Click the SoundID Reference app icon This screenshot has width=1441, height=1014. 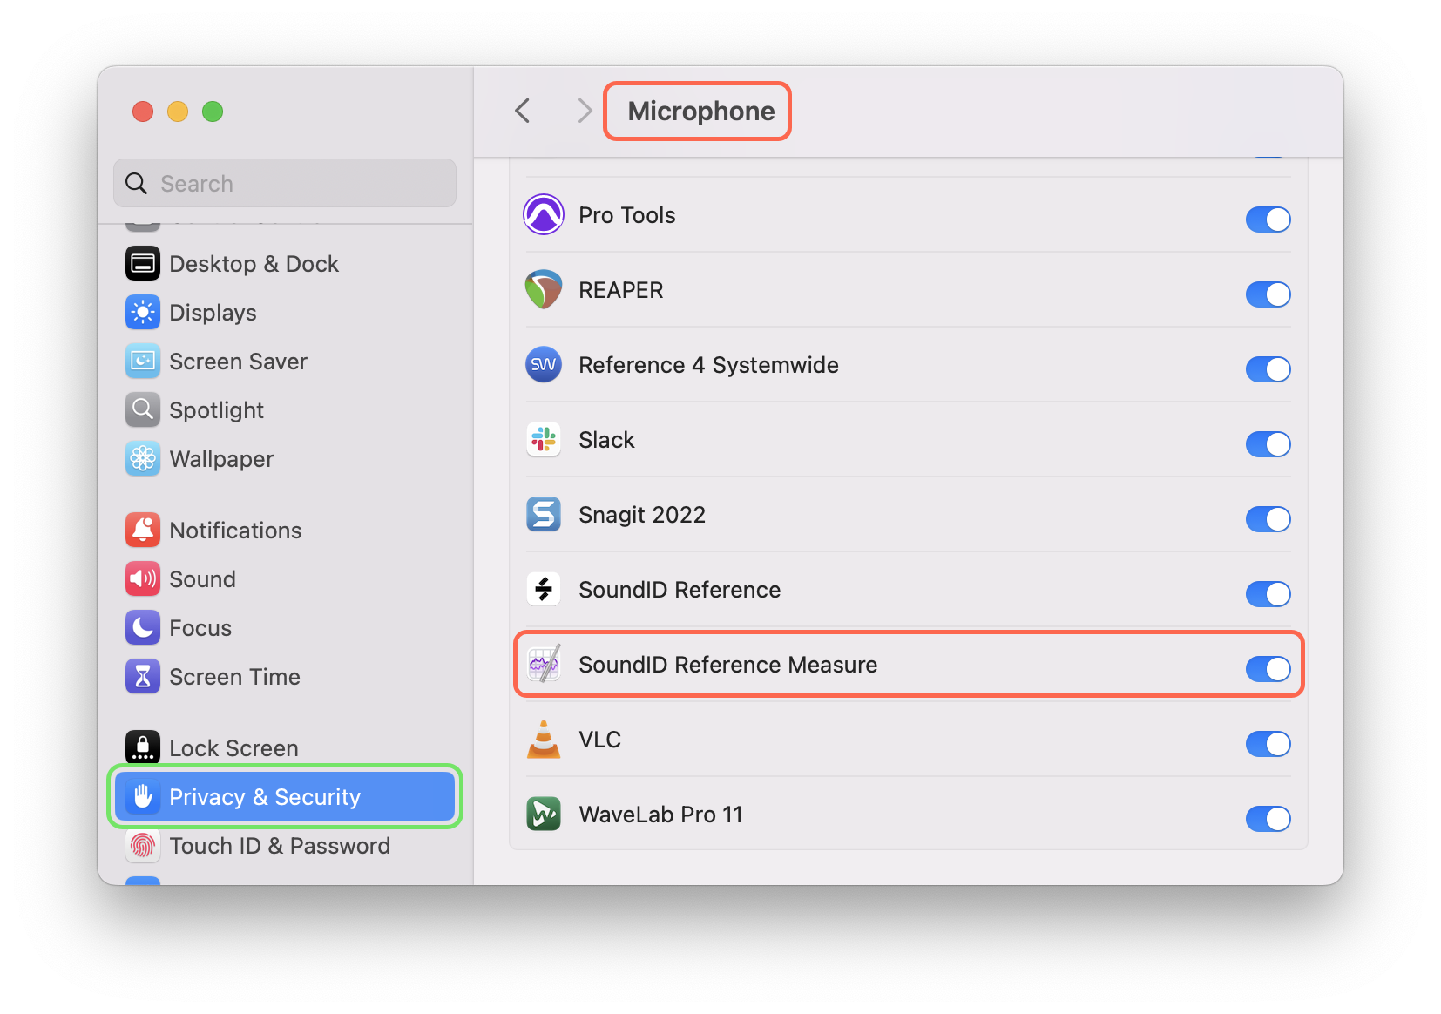point(544,590)
